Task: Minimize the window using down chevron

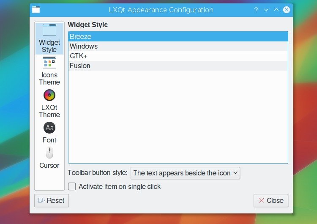Action: 266,10
